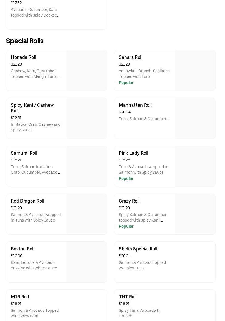Choose the Samurai Roll item title
Viewport: 225px width, 321px height.
24,153
